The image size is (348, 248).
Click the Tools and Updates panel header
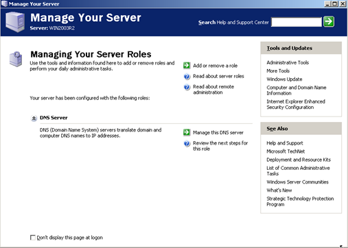pyautogui.click(x=301, y=48)
